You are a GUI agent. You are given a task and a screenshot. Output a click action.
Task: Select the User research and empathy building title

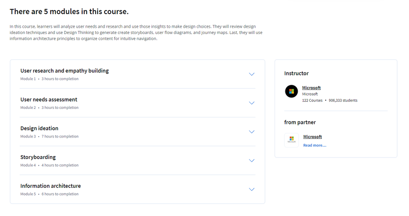tap(65, 71)
